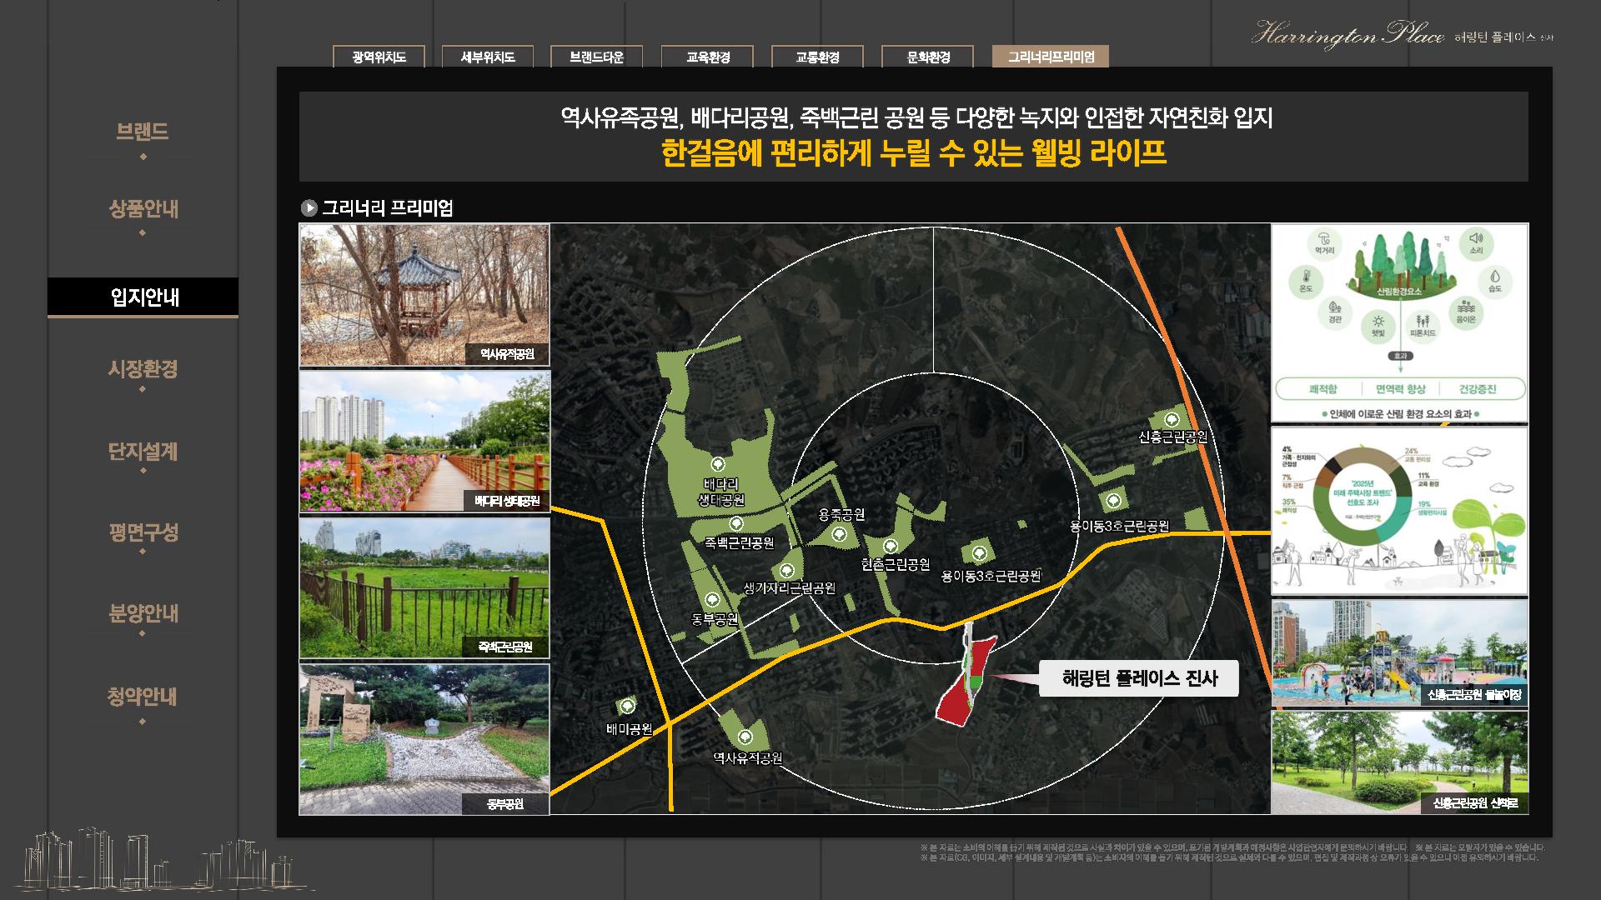Click the active 그리너리프리미엄 tab
This screenshot has height=900, width=1601.
pyautogui.click(x=1051, y=56)
